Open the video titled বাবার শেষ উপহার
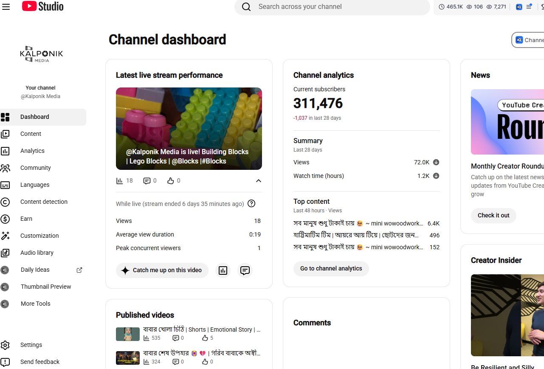The height and width of the screenshot is (369, 544). (202, 353)
